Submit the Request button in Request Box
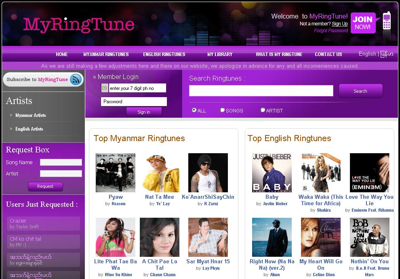Image resolution: width=400 pixels, height=279 pixels. (45, 186)
